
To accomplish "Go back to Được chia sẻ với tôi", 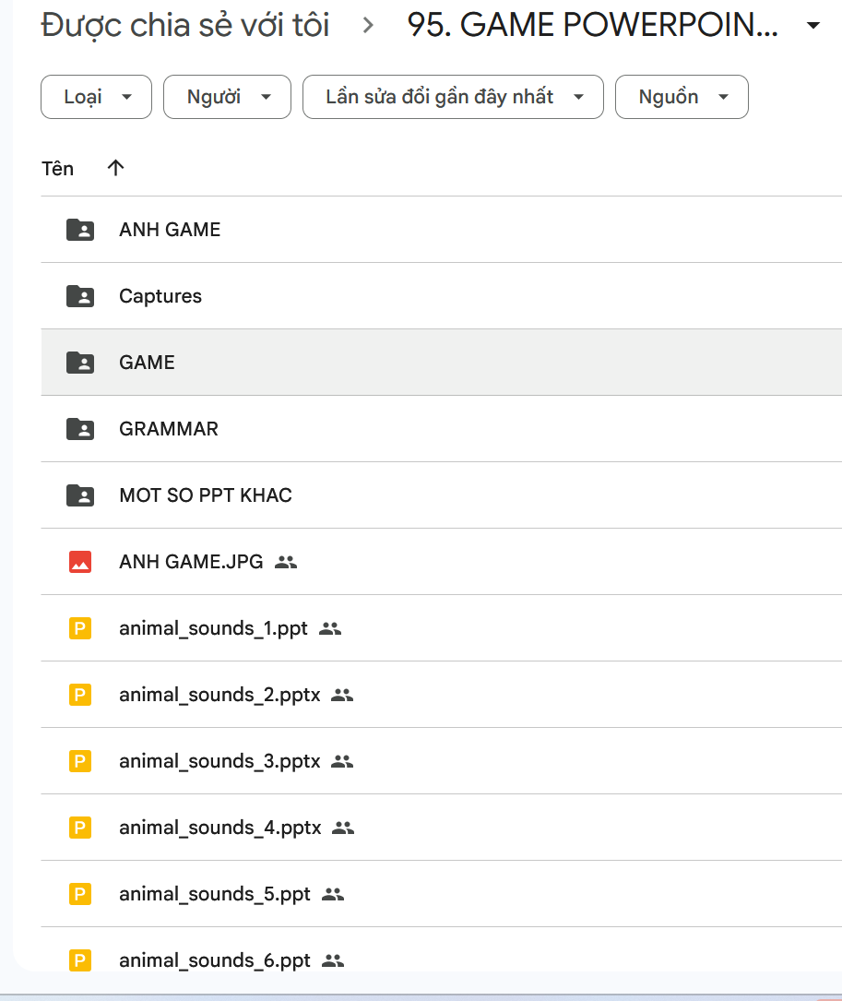I will coord(185,26).
